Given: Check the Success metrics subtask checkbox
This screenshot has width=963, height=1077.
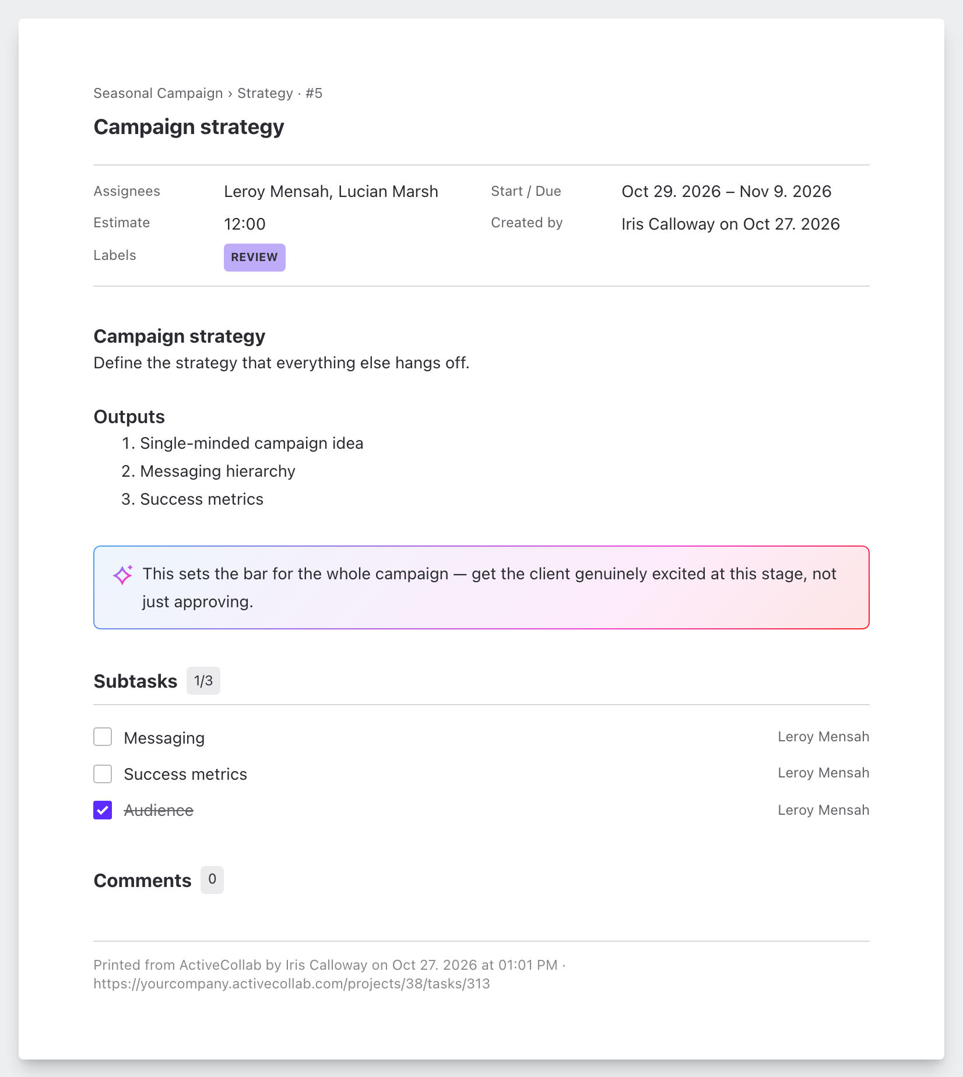Looking at the screenshot, I should tap(103, 774).
